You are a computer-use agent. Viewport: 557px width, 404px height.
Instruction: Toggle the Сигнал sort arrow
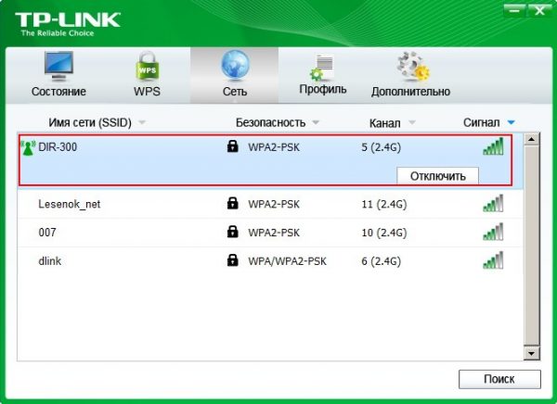pyautogui.click(x=512, y=122)
